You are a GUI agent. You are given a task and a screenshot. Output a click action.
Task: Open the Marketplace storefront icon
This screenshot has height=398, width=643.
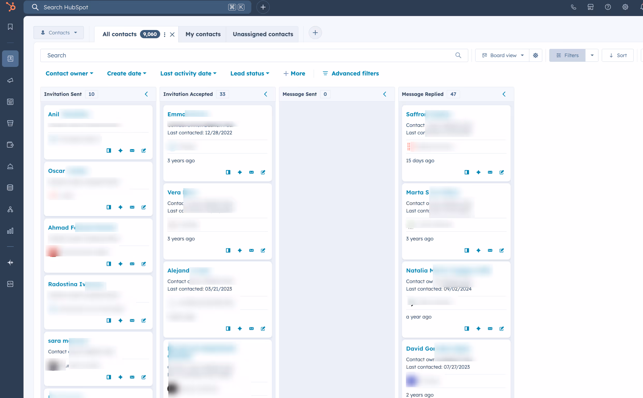590,7
